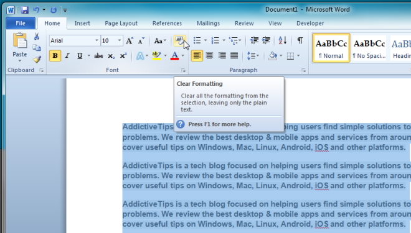Click the misspelled word iOS in first paragraph

(321, 147)
